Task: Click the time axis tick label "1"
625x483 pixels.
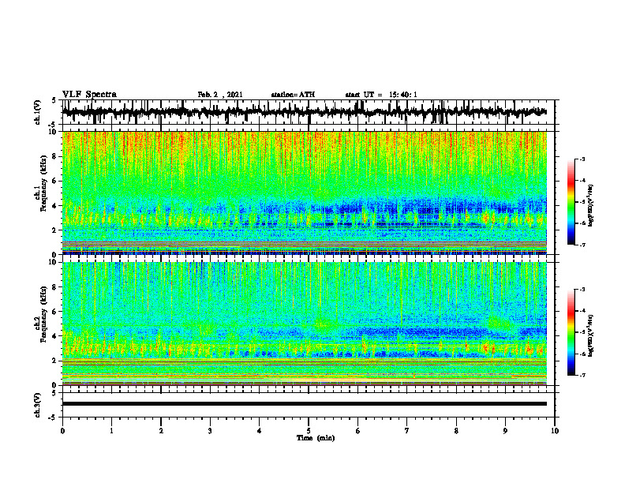Action: [111, 431]
